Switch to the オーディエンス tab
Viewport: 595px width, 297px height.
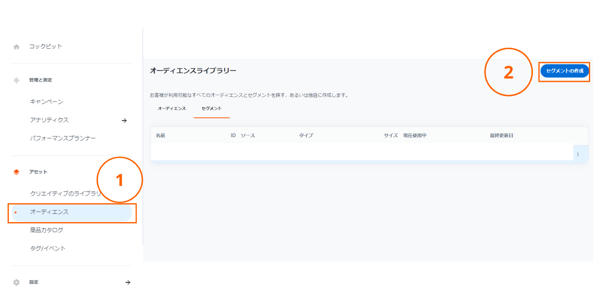[x=172, y=108]
